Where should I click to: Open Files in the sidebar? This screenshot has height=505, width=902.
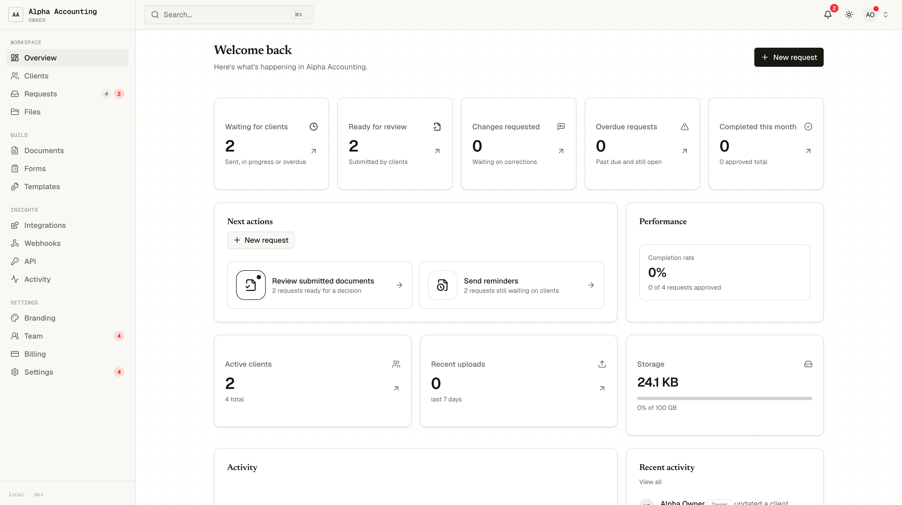coord(67,112)
